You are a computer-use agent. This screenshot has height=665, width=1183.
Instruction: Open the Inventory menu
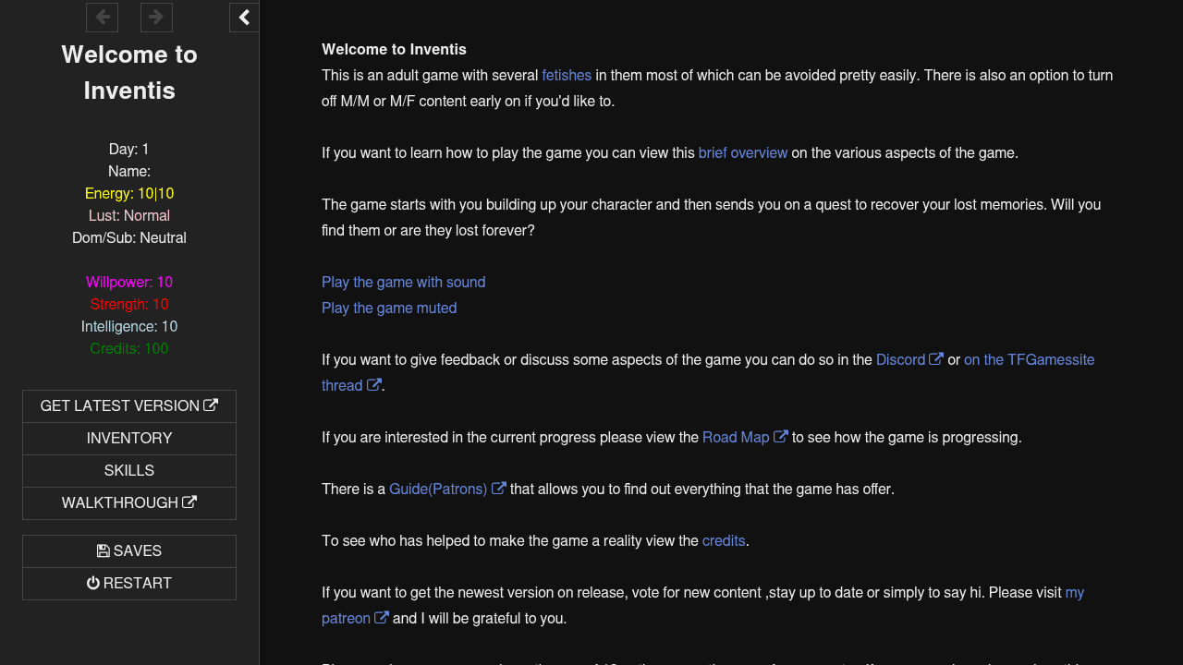pyautogui.click(x=129, y=439)
